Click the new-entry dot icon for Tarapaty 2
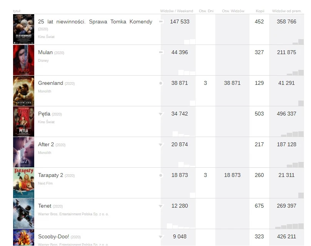Viewport: 311px width, 246px height. [x=161, y=175]
